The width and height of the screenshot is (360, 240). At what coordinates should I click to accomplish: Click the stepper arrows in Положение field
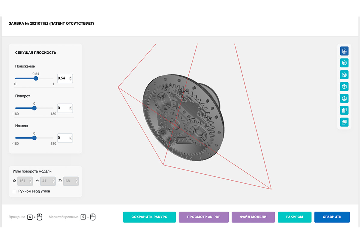point(70,78)
